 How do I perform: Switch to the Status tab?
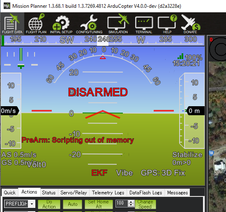coord(49,192)
